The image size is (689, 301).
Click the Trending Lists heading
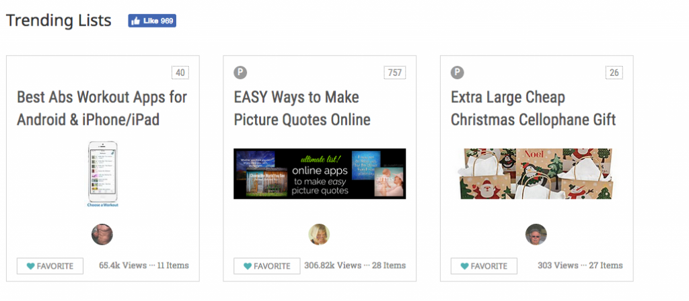tap(59, 21)
